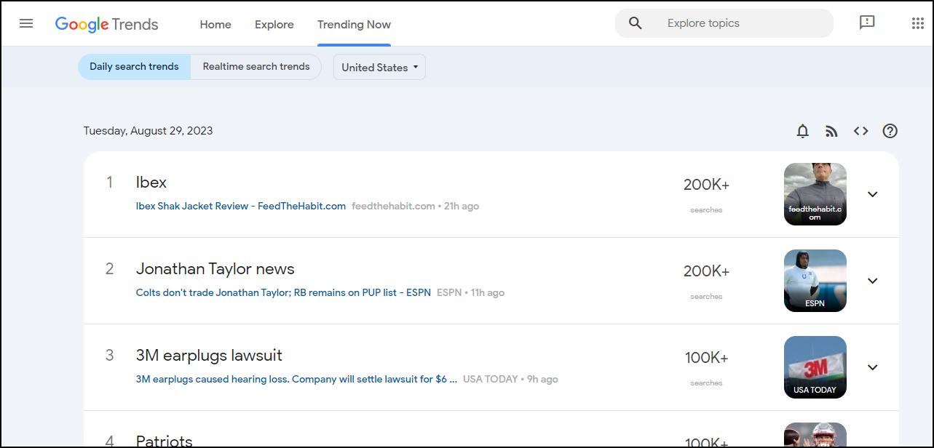Image resolution: width=934 pixels, height=448 pixels.
Task: Open the 3M earplugs caused hearing loss article
Action: [x=296, y=379]
